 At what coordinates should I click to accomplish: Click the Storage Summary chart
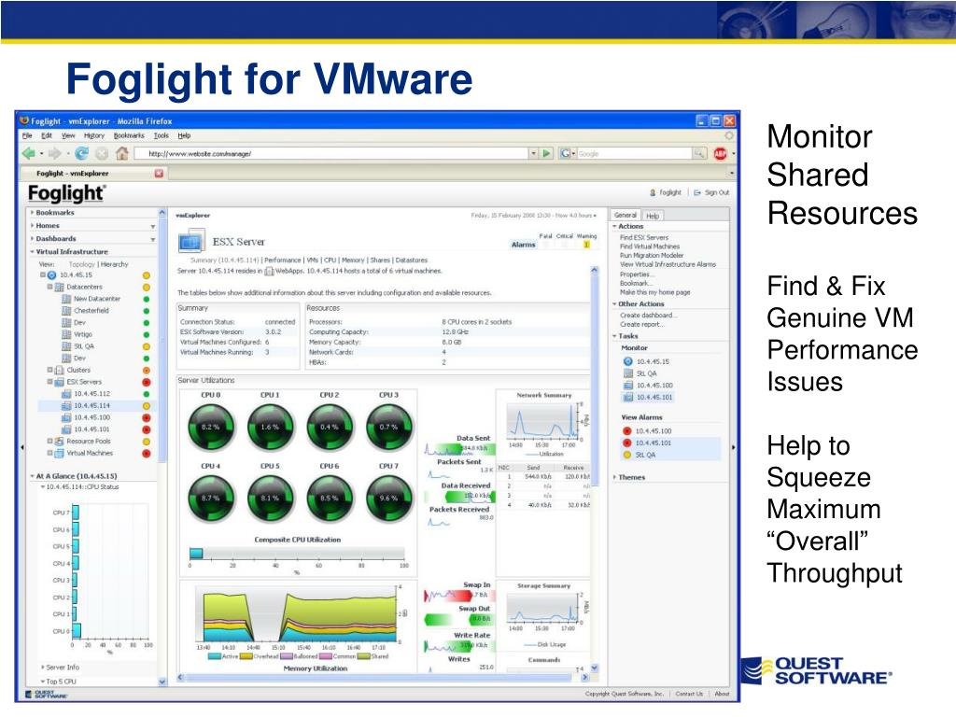point(544,607)
